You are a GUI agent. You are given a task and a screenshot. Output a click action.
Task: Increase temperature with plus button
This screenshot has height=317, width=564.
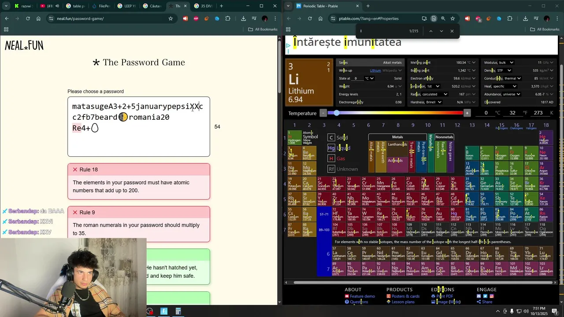(x=467, y=113)
